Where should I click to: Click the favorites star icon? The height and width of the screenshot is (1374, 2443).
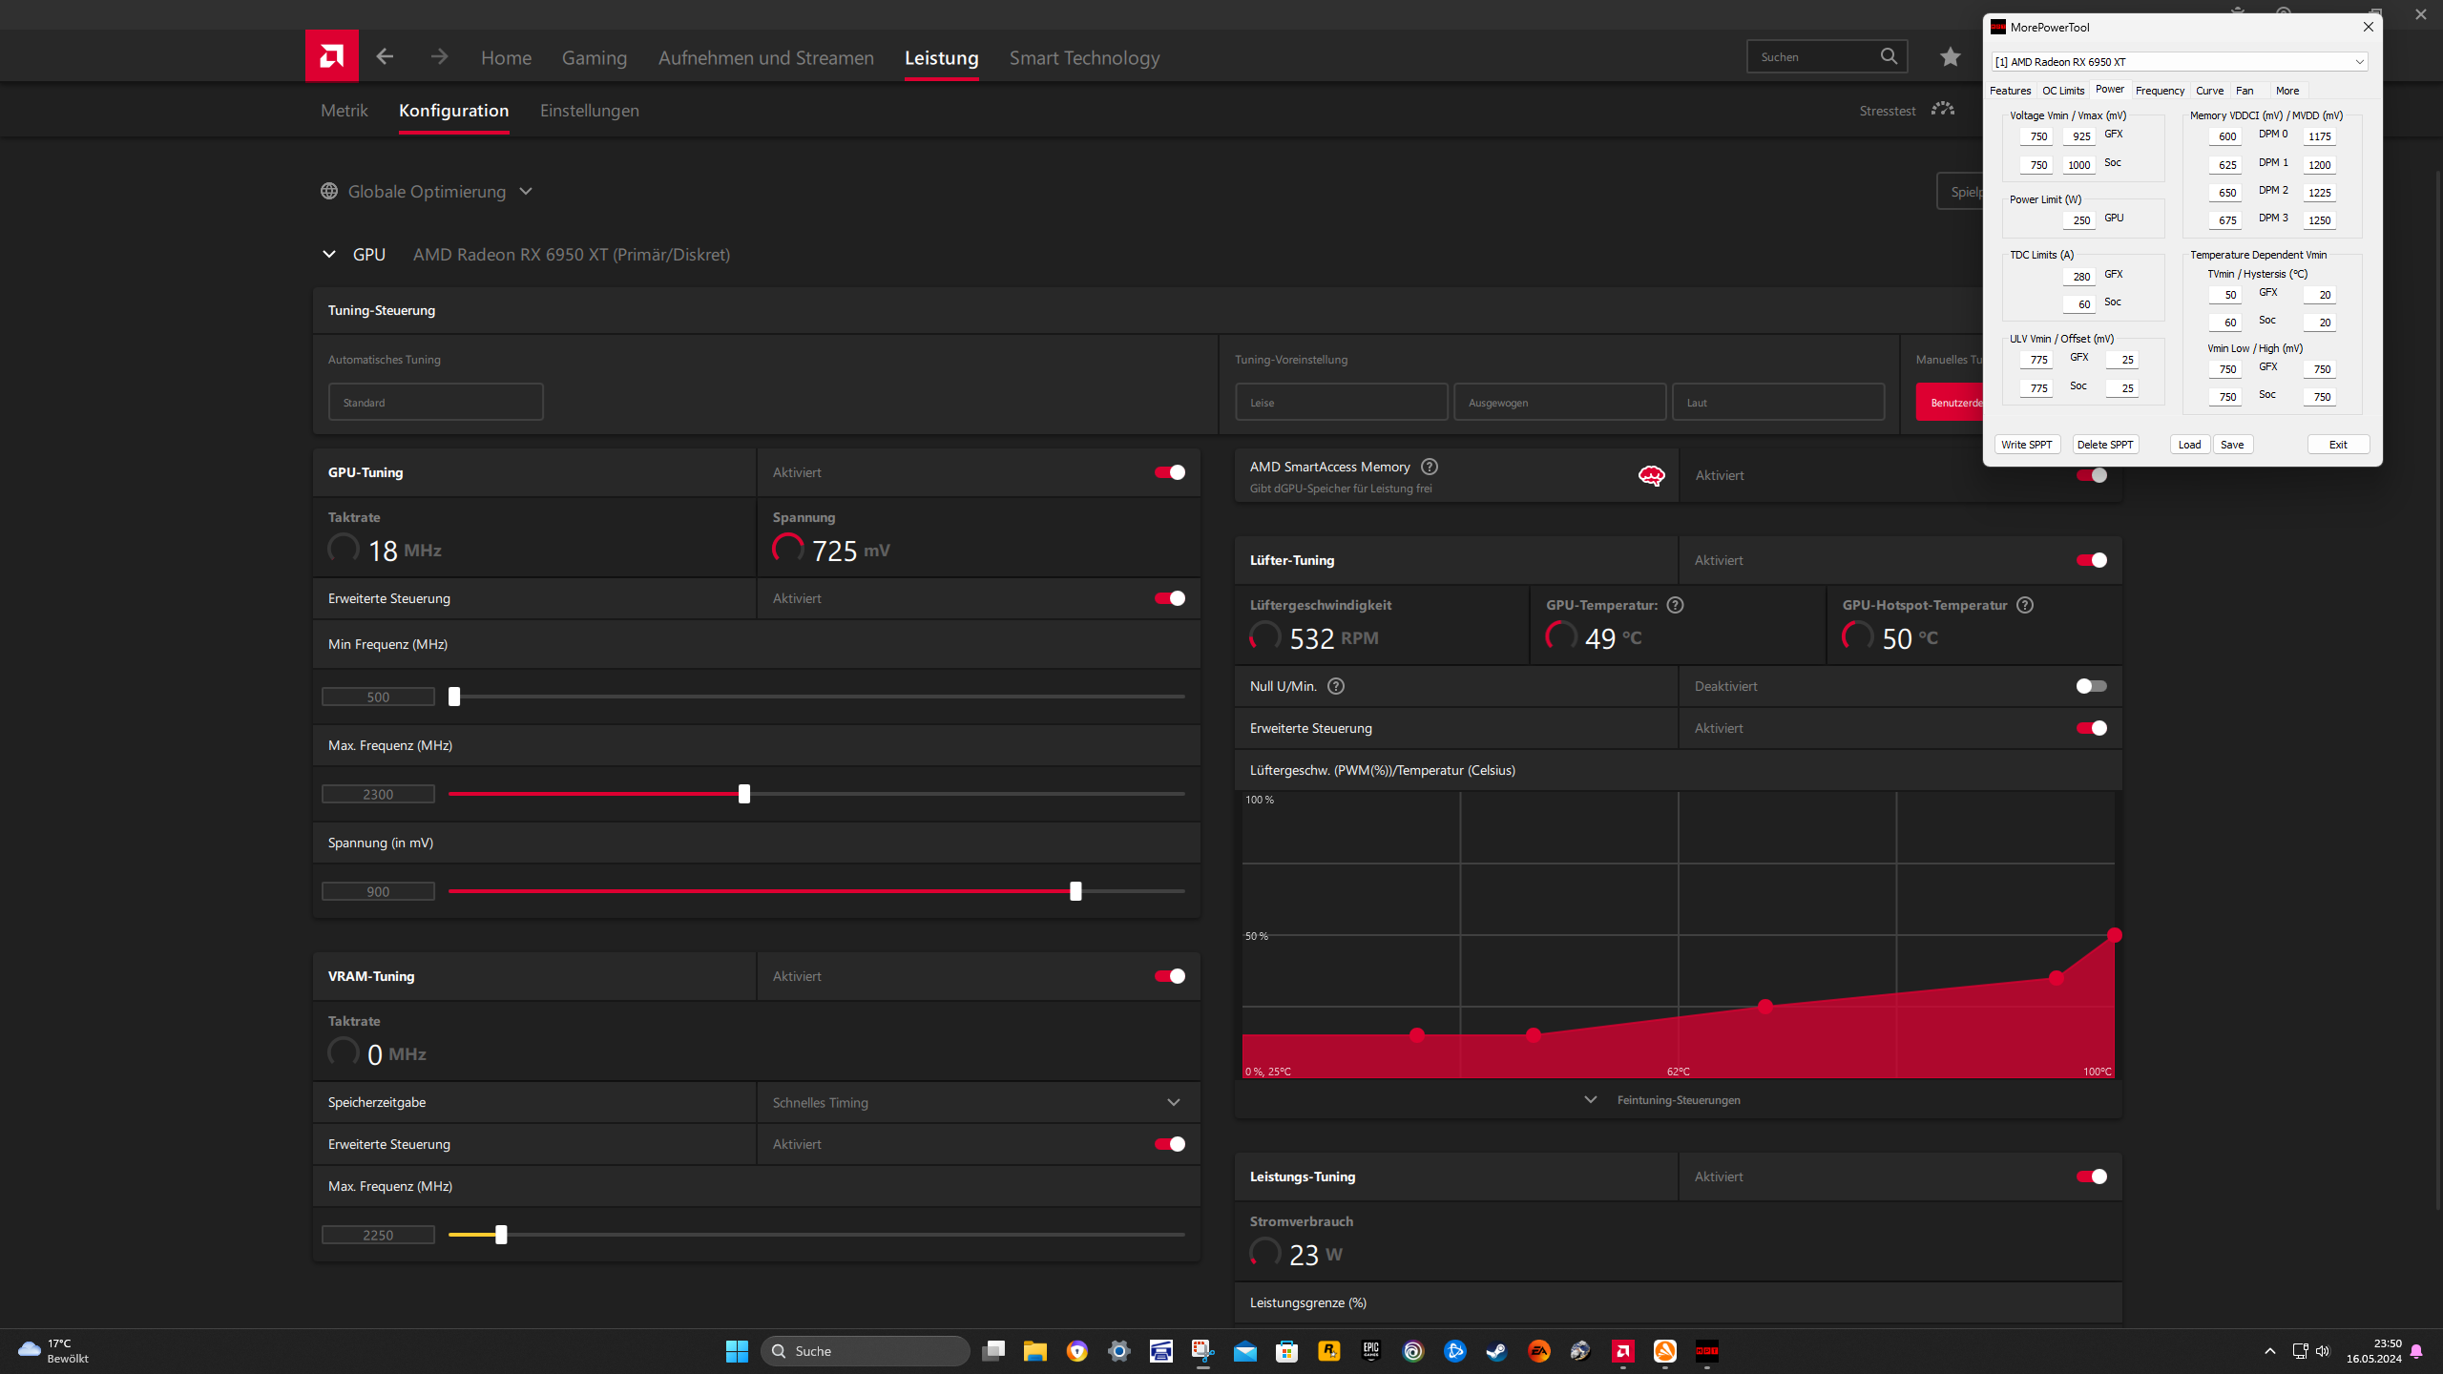point(1950,57)
